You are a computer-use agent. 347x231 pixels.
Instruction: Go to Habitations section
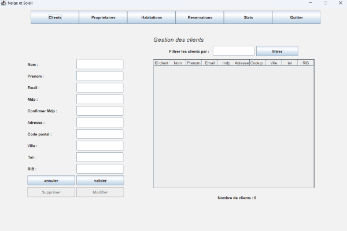click(152, 17)
